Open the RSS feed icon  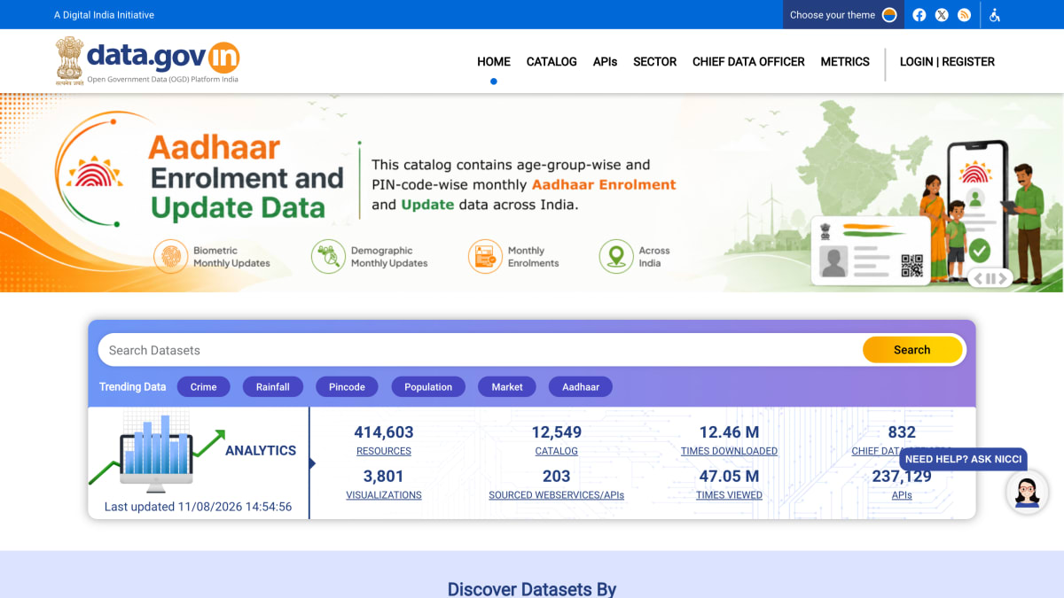click(964, 15)
